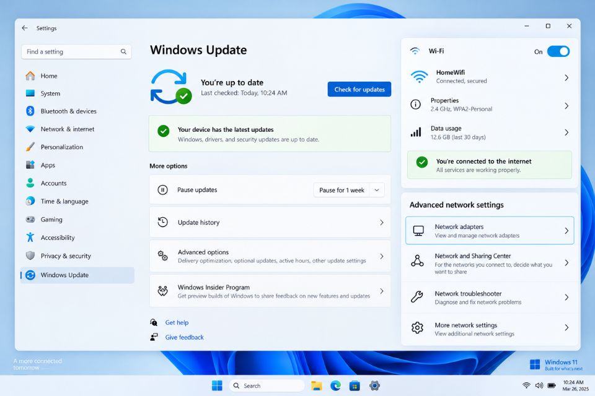
Task: Click the Accounts label in sidebar
Action: point(53,183)
